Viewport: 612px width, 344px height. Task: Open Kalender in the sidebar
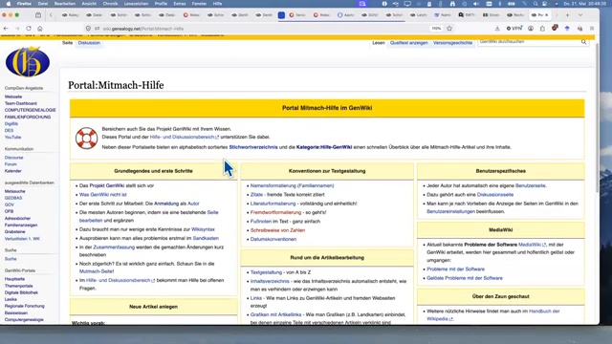point(12,171)
